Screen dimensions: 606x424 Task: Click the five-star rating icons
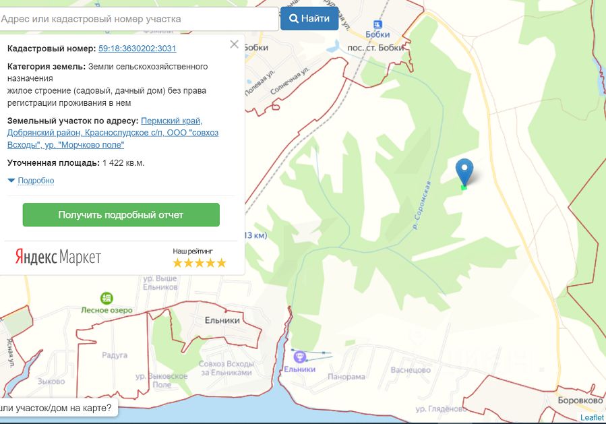pyautogui.click(x=200, y=263)
